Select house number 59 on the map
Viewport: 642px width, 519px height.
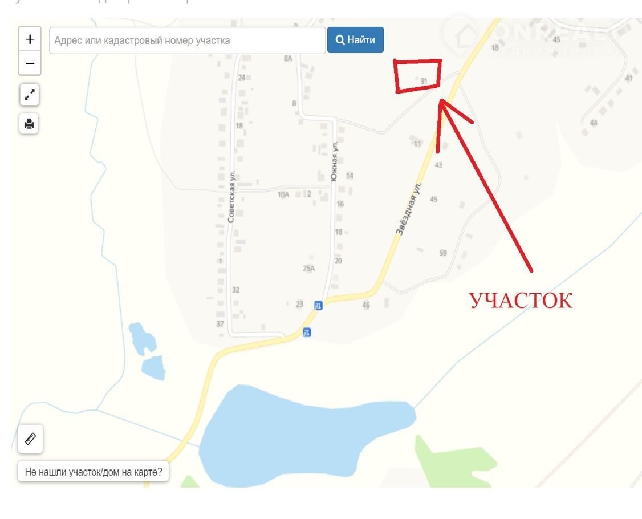click(443, 253)
